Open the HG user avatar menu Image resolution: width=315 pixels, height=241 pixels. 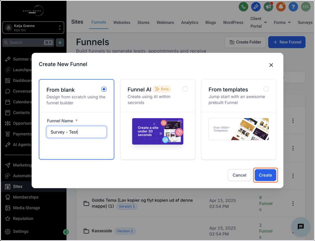pyautogui.click(x=306, y=7)
